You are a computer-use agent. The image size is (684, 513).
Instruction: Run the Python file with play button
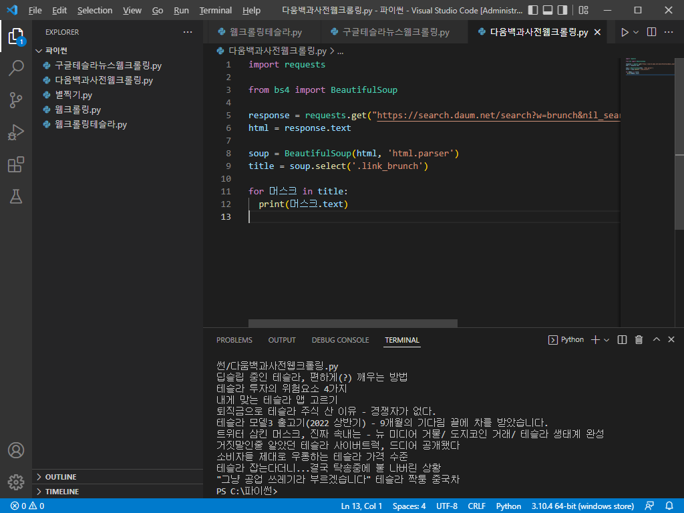pyautogui.click(x=625, y=32)
